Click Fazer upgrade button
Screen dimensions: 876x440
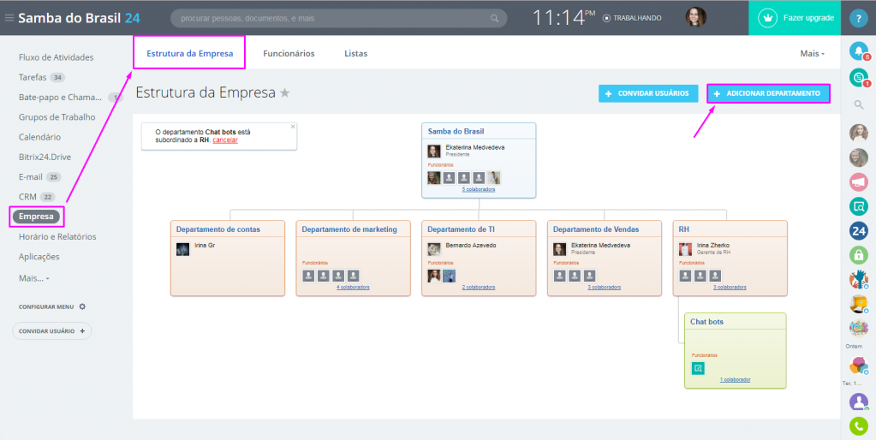click(x=795, y=18)
